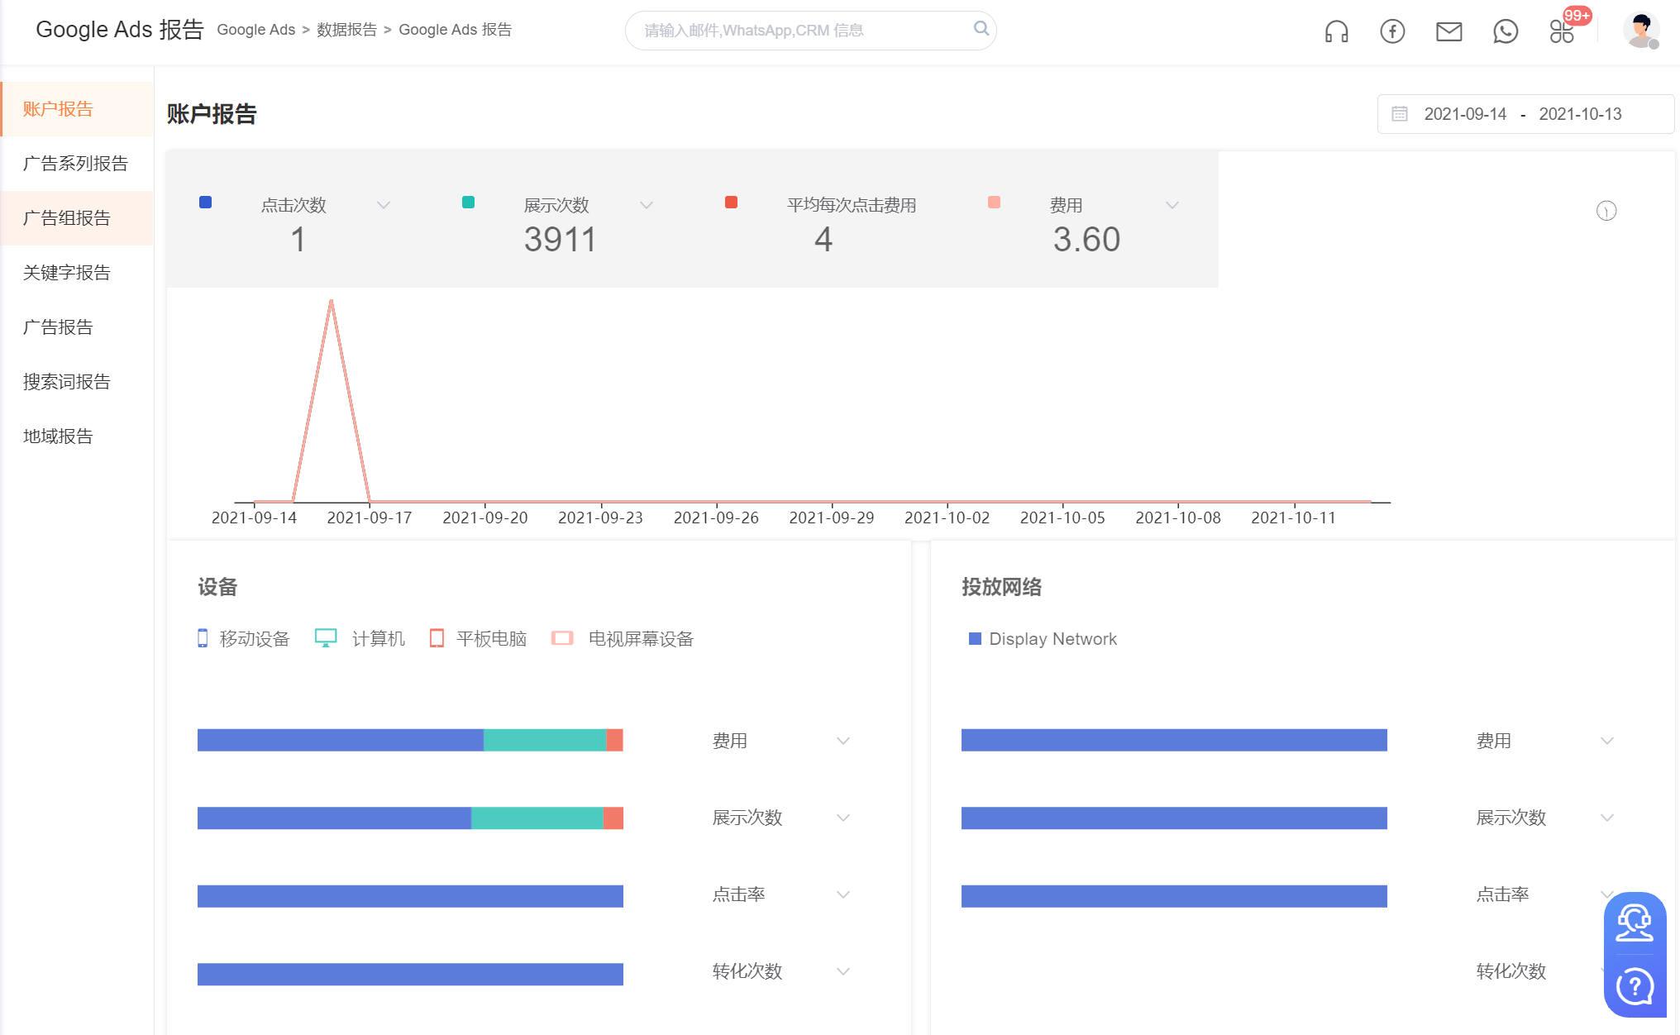
Task: Open the 费用 dropdown in 设备 panel
Action: pos(842,741)
